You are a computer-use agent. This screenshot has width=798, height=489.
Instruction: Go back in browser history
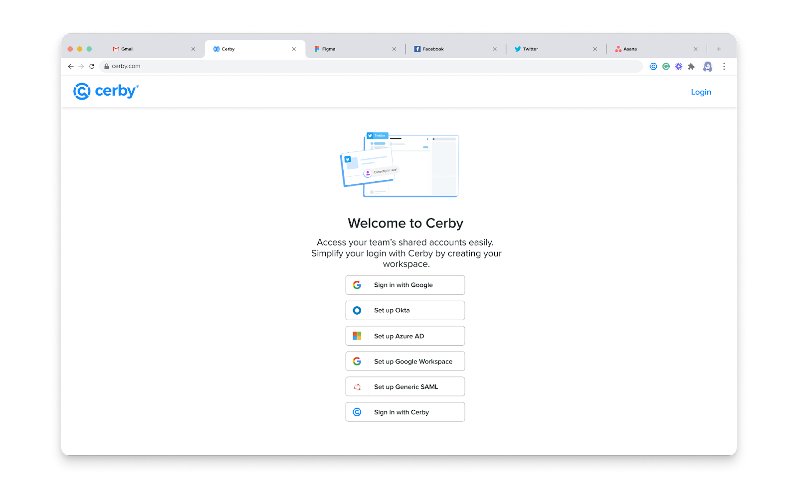pyautogui.click(x=71, y=66)
